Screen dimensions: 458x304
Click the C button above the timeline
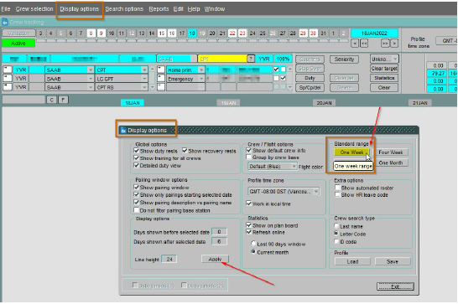point(52,100)
